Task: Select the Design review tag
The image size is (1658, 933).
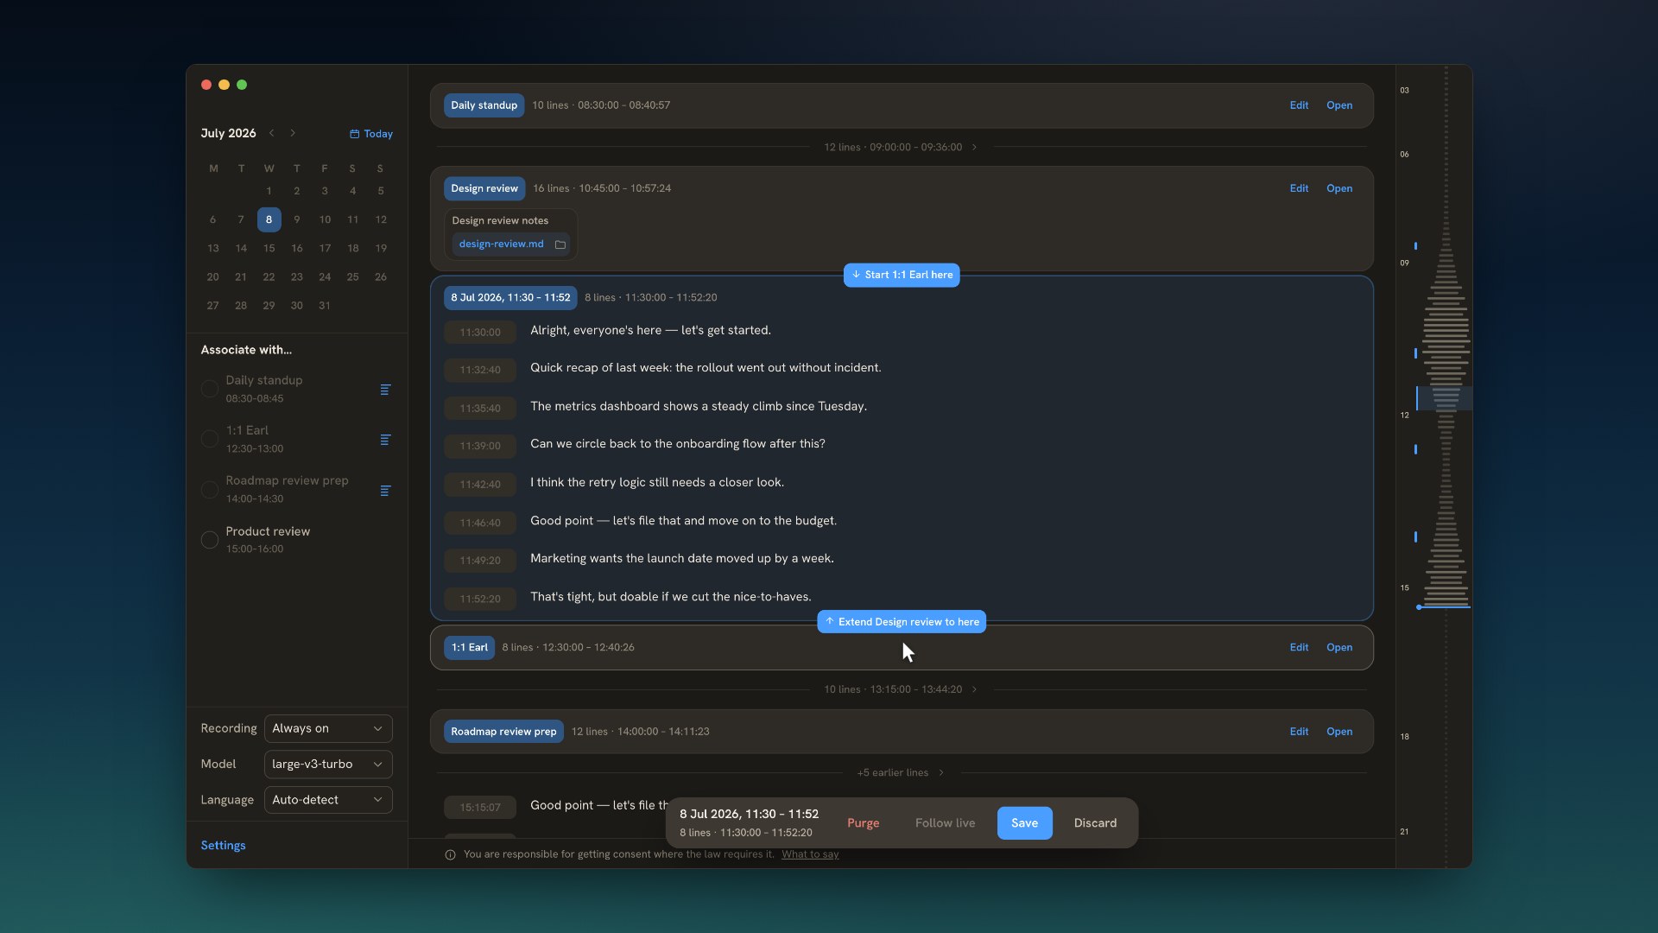Action: pos(484,188)
